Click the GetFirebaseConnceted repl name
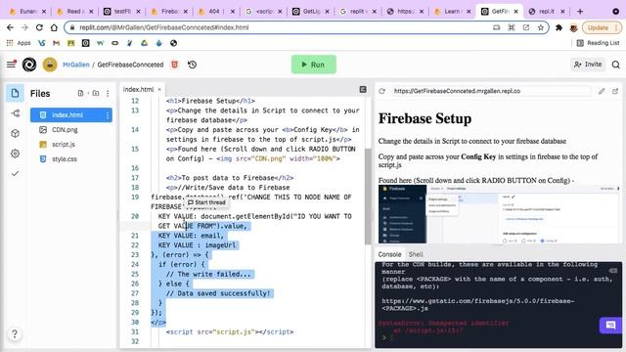The width and height of the screenshot is (626, 352). point(130,65)
